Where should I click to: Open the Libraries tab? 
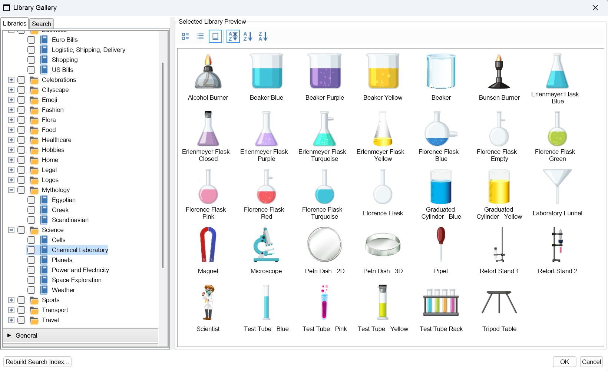click(x=14, y=23)
